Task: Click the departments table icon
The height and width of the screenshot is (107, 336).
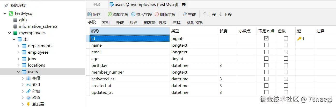Action: pyautogui.click(x=24, y=46)
